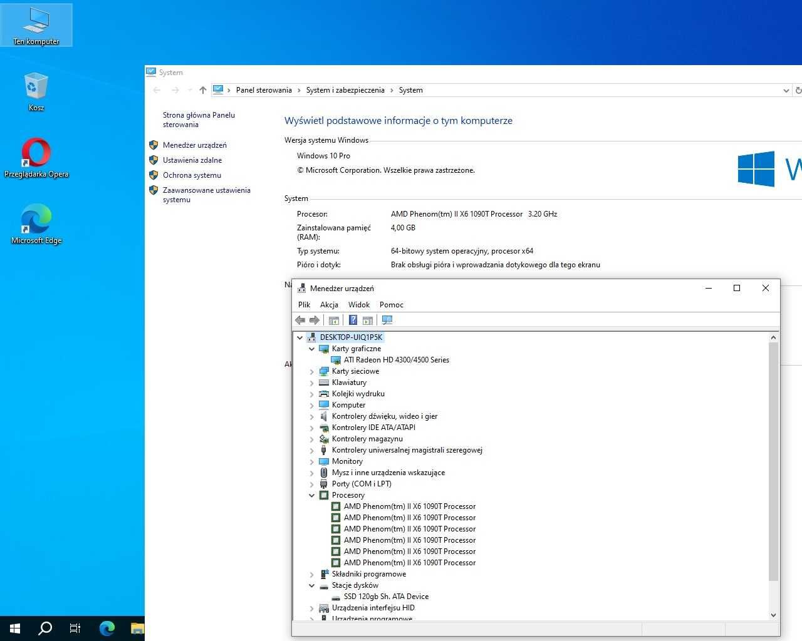
Task: Maximize the Menedżer urządzeń window
Action: pyautogui.click(x=737, y=288)
